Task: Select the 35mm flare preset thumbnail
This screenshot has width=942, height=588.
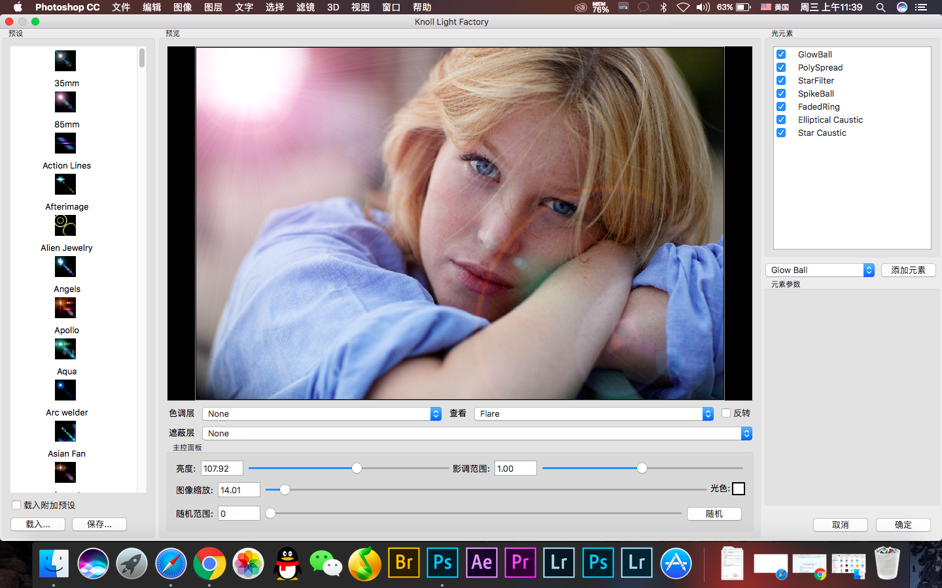Action: tap(65, 61)
